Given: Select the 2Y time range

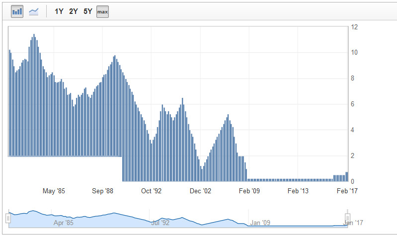Looking at the screenshot, I should tap(74, 11).
